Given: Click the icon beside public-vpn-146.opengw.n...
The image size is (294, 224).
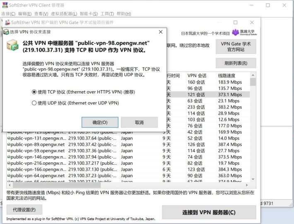Looking at the screenshot, I should 9,157.
